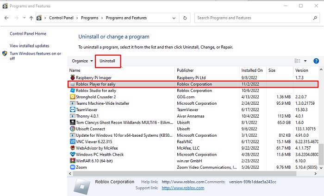The image size is (324, 196).
Task: Click the Thonny 4.0.1 icon
Action: 73,116
